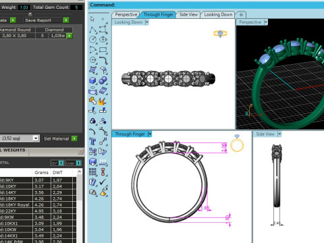The width and height of the screenshot is (324, 243).
Task: Pick the circle drawing tool
Action: click(x=93, y=40)
